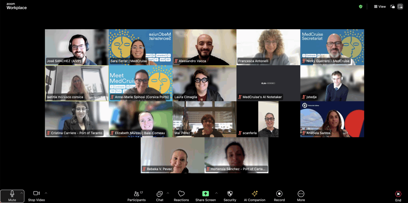
Task: Expand the caret next to Chat
Action: (x=168, y=193)
